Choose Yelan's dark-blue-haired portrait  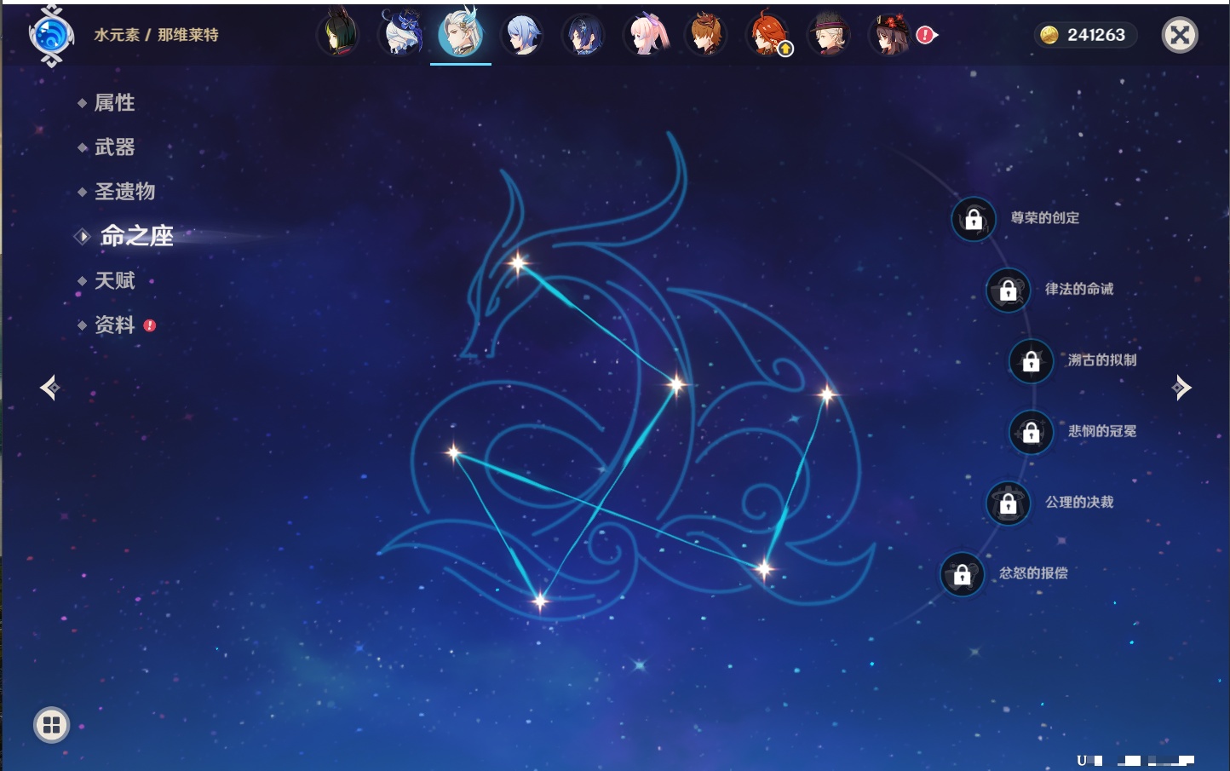tap(583, 36)
